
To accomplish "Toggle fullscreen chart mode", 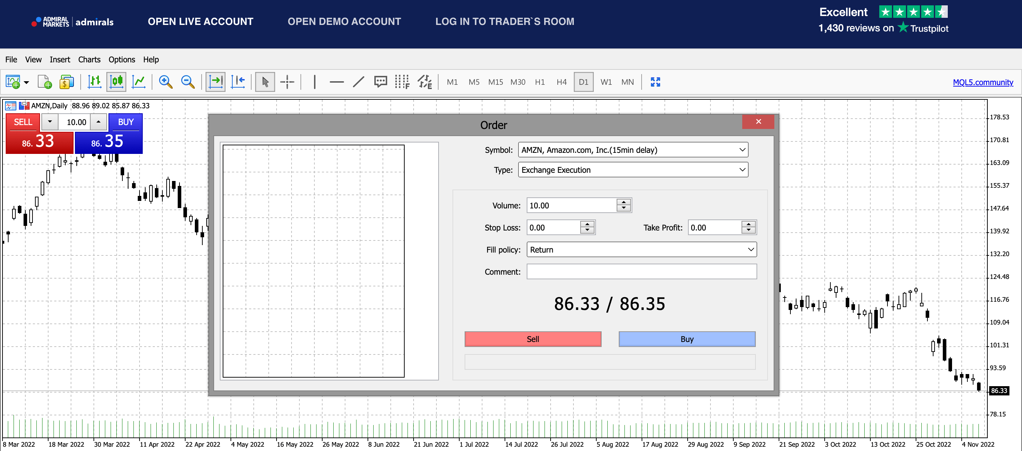I will pos(656,82).
